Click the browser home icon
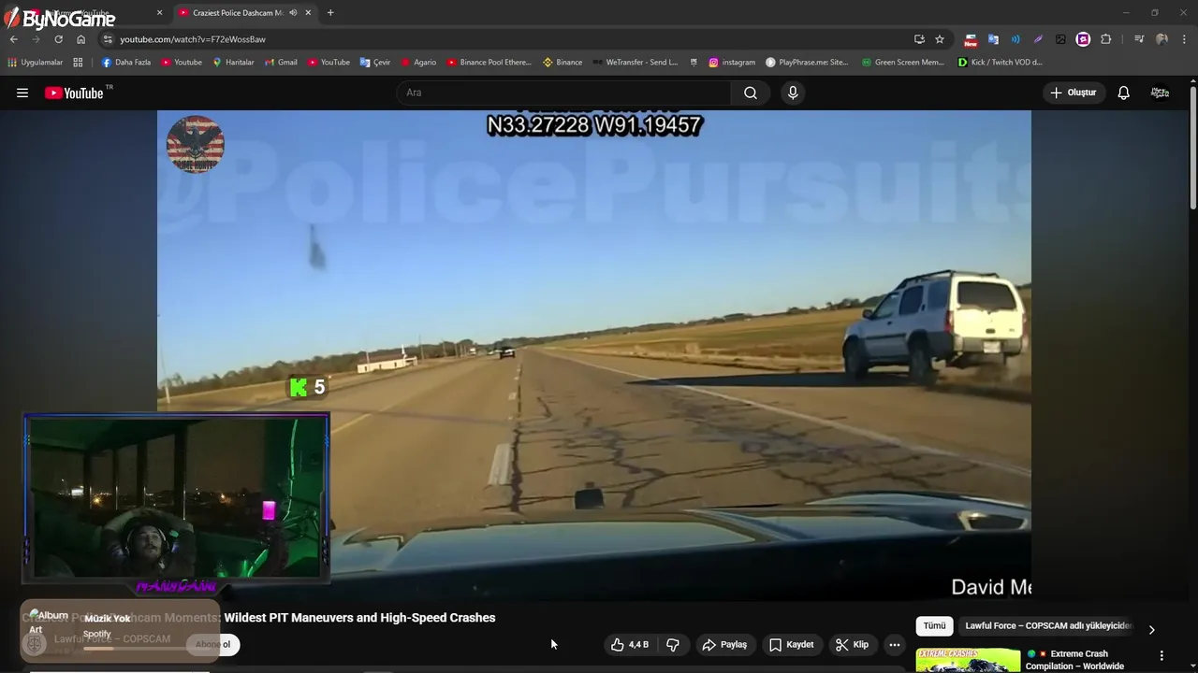 click(80, 39)
